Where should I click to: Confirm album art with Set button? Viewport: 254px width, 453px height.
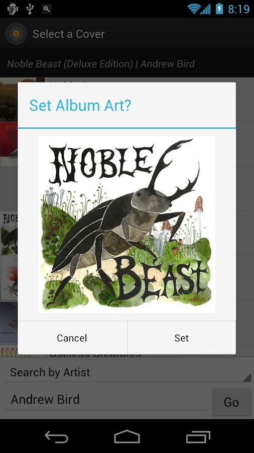tap(181, 338)
